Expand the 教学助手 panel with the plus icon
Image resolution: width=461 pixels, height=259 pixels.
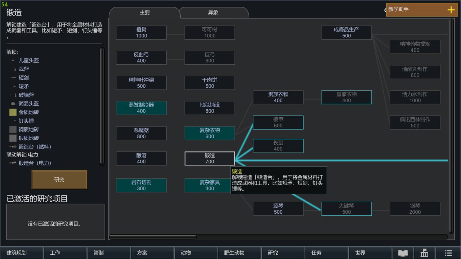451,10
